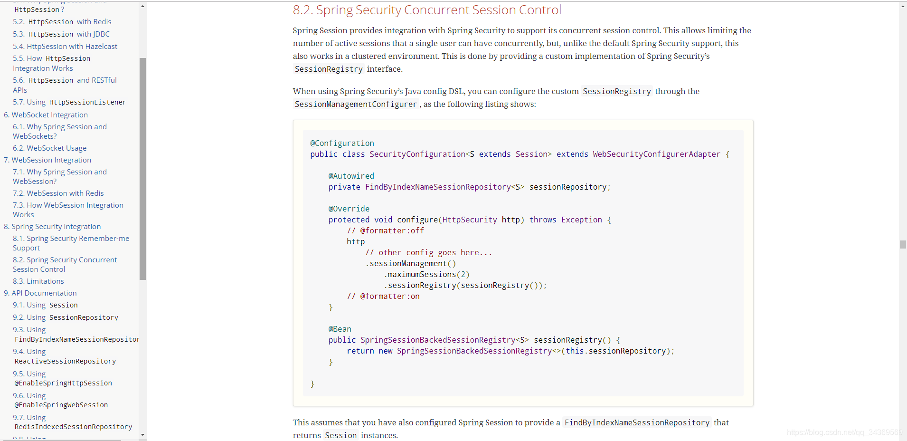Jump to 6. WebSocket Integration

[46, 115]
